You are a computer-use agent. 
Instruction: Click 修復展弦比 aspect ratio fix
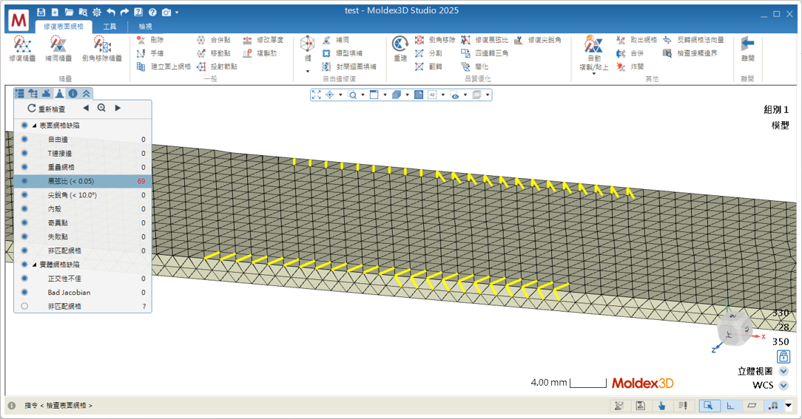485,40
